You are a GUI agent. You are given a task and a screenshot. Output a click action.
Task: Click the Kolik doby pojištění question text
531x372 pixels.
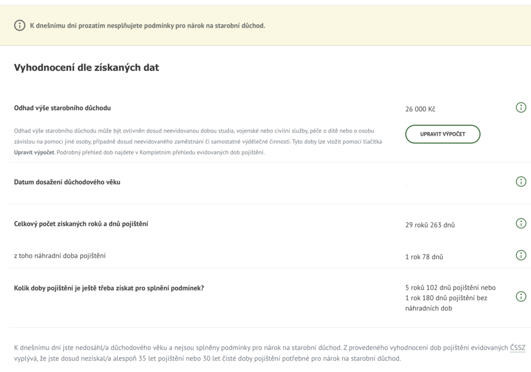pyautogui.click(x=109, y=288)
